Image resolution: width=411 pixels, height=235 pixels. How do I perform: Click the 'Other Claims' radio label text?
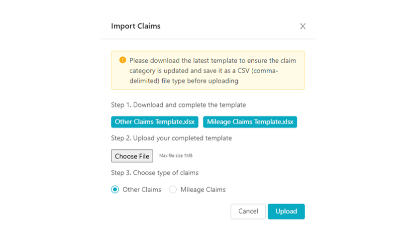pos(142,190)
